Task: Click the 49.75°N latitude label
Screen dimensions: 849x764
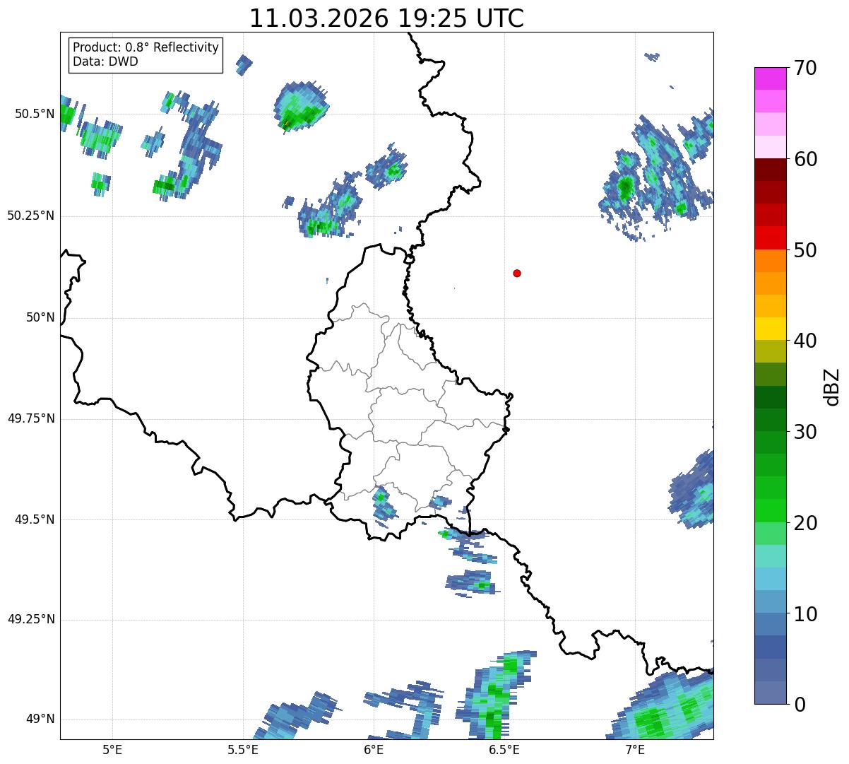Action: (31, 418)
